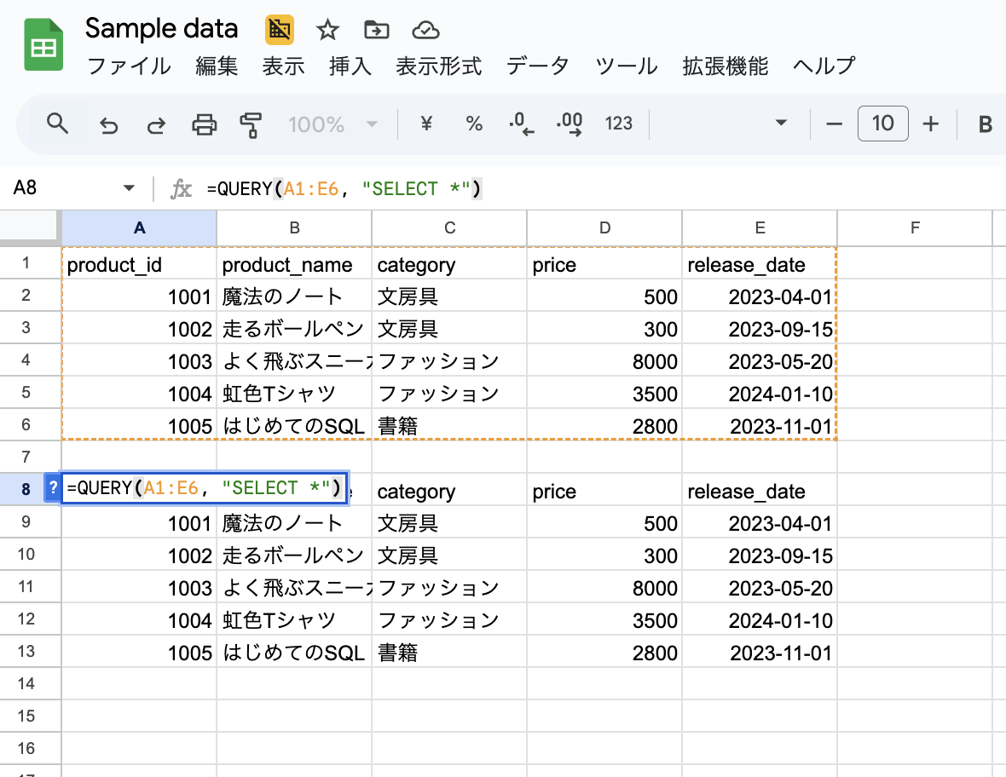This screenshot has height=777, width=1006.
Task: Undo the last action
Action: tap(109, 125)
